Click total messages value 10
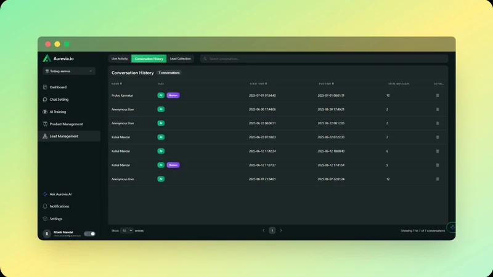 (x=388, y=95)
